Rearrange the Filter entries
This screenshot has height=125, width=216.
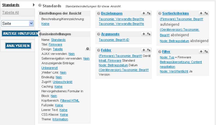click(206, 51)
